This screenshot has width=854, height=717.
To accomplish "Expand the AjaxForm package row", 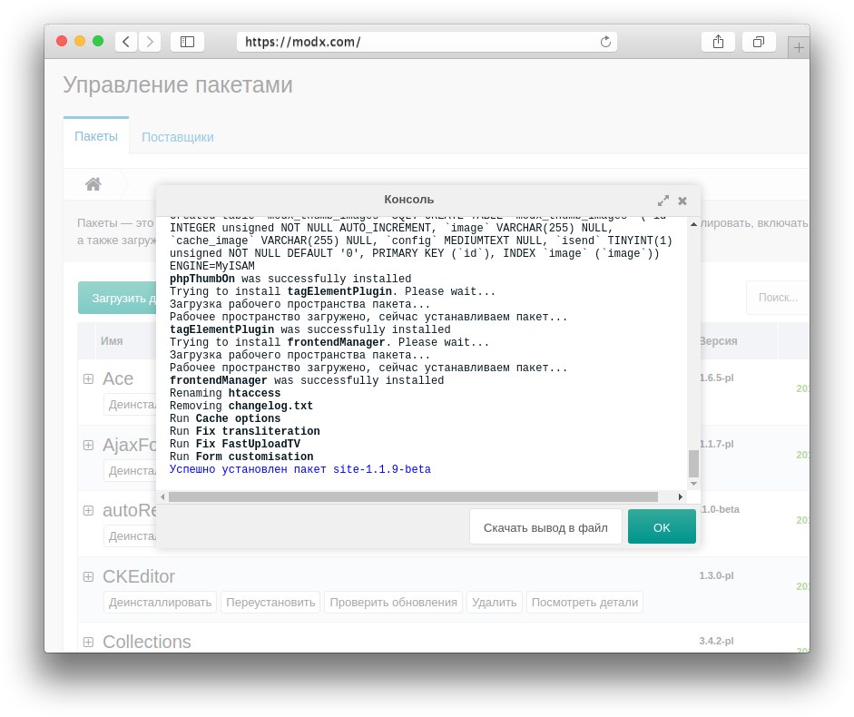I will (88, 445).
